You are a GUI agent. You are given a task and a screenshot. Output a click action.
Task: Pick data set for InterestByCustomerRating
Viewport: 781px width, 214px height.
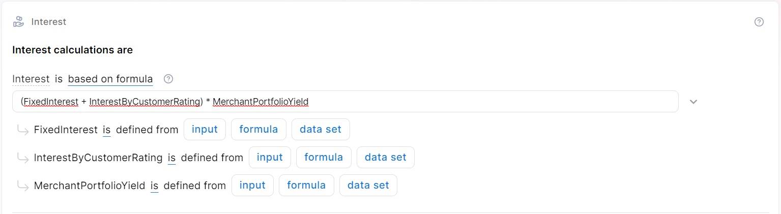[386, 157]
